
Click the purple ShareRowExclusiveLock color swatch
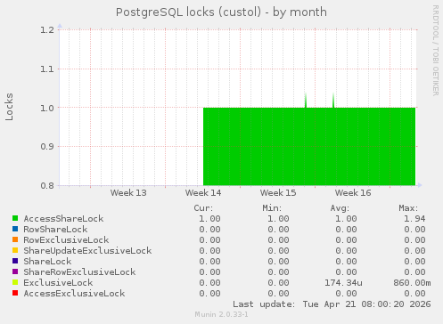15,271
